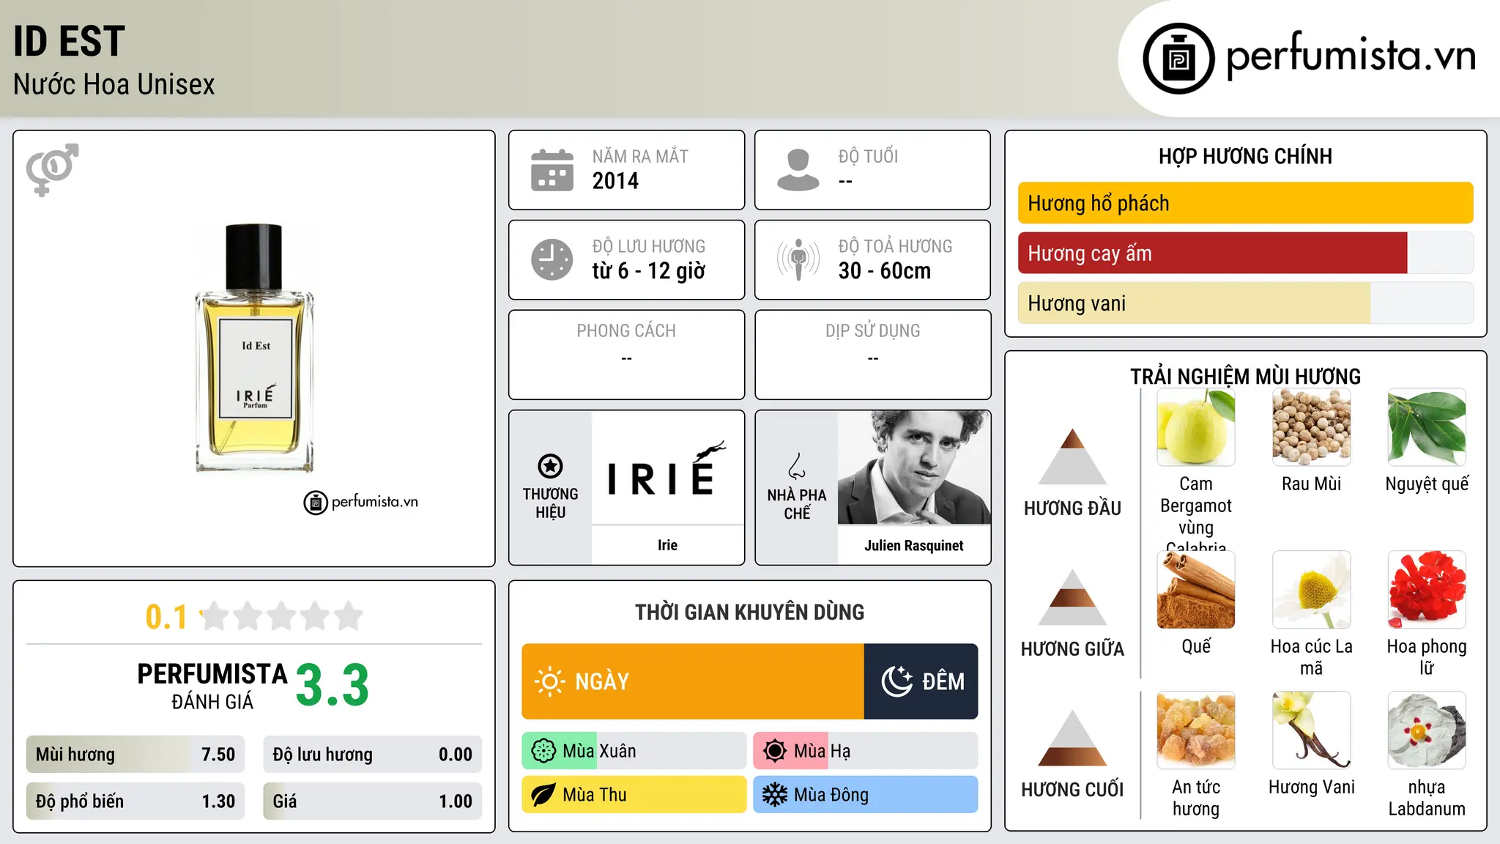Click the Julien Rasquinet portrait photo

point(914,467)
